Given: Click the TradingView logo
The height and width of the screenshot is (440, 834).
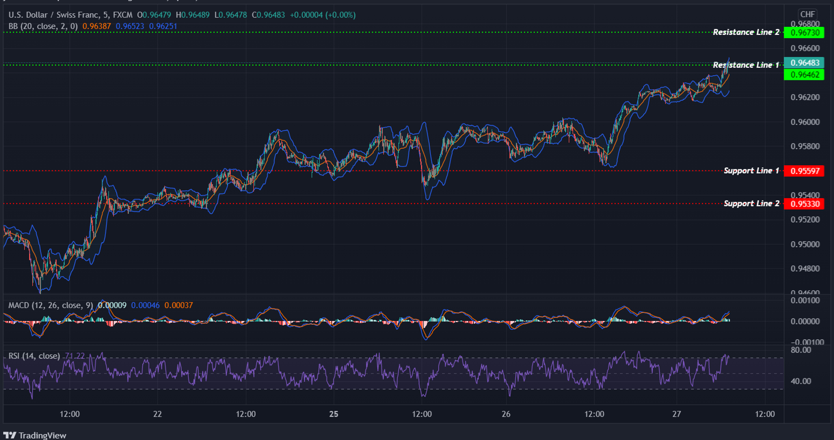Looking at the screenshot, I should pos(35,434).
